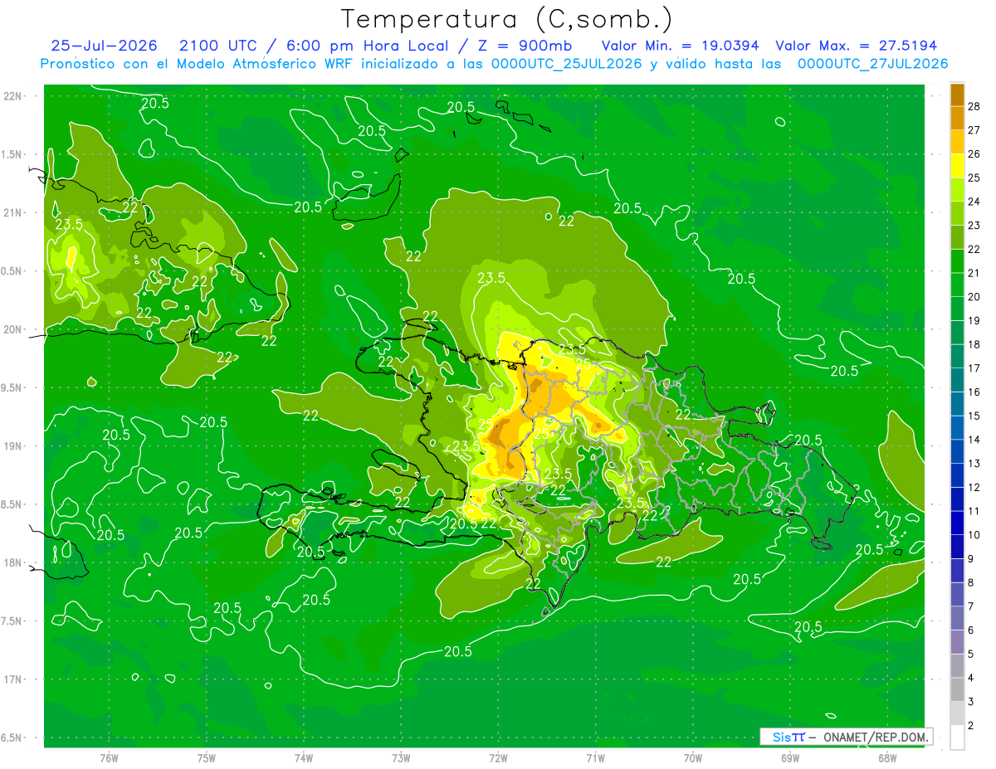Click the legend value 12 on the color scale
996x769 pixels.
974,488
